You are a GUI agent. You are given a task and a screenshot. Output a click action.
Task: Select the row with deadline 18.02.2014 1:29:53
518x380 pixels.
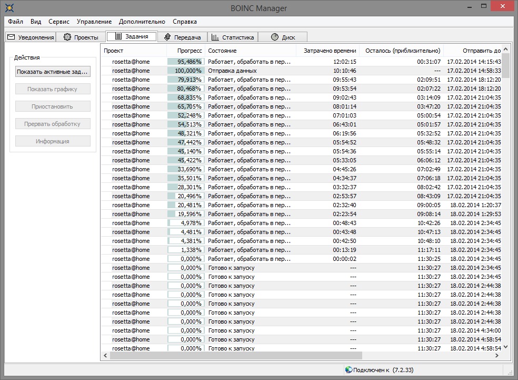(x=301, y=214)
